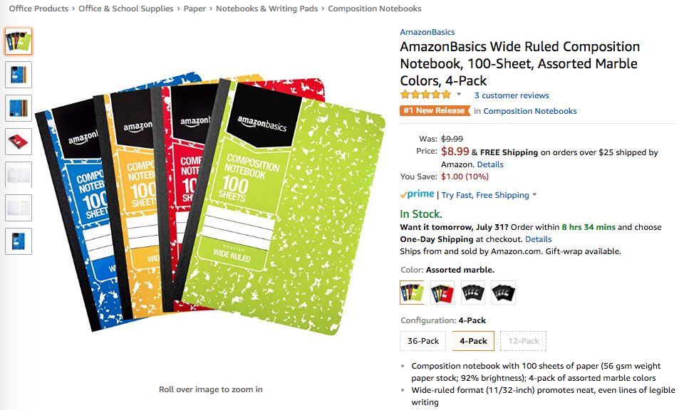The width and height of the screenshot is (684, 410).
Task: Select the first fanned-notebooks thumbnail image
Action: (19, 41)
